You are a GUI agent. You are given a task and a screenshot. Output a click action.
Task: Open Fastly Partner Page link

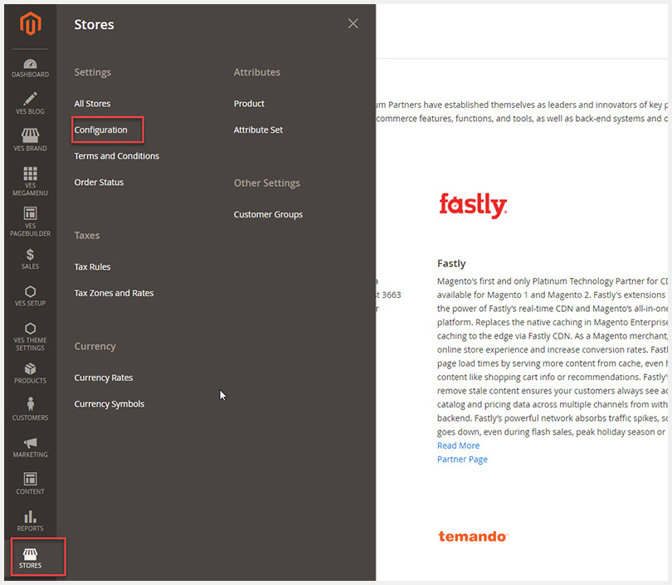[x=462, y=460]
